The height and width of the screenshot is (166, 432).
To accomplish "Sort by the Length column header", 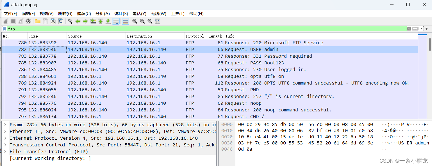I will (215, 36).
